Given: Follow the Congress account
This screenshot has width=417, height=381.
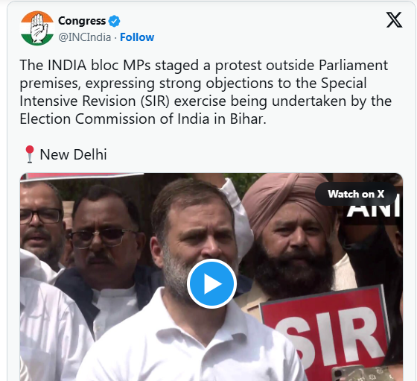Looking at the screenshot, I should pyautogui.click(x=137, y=37).
